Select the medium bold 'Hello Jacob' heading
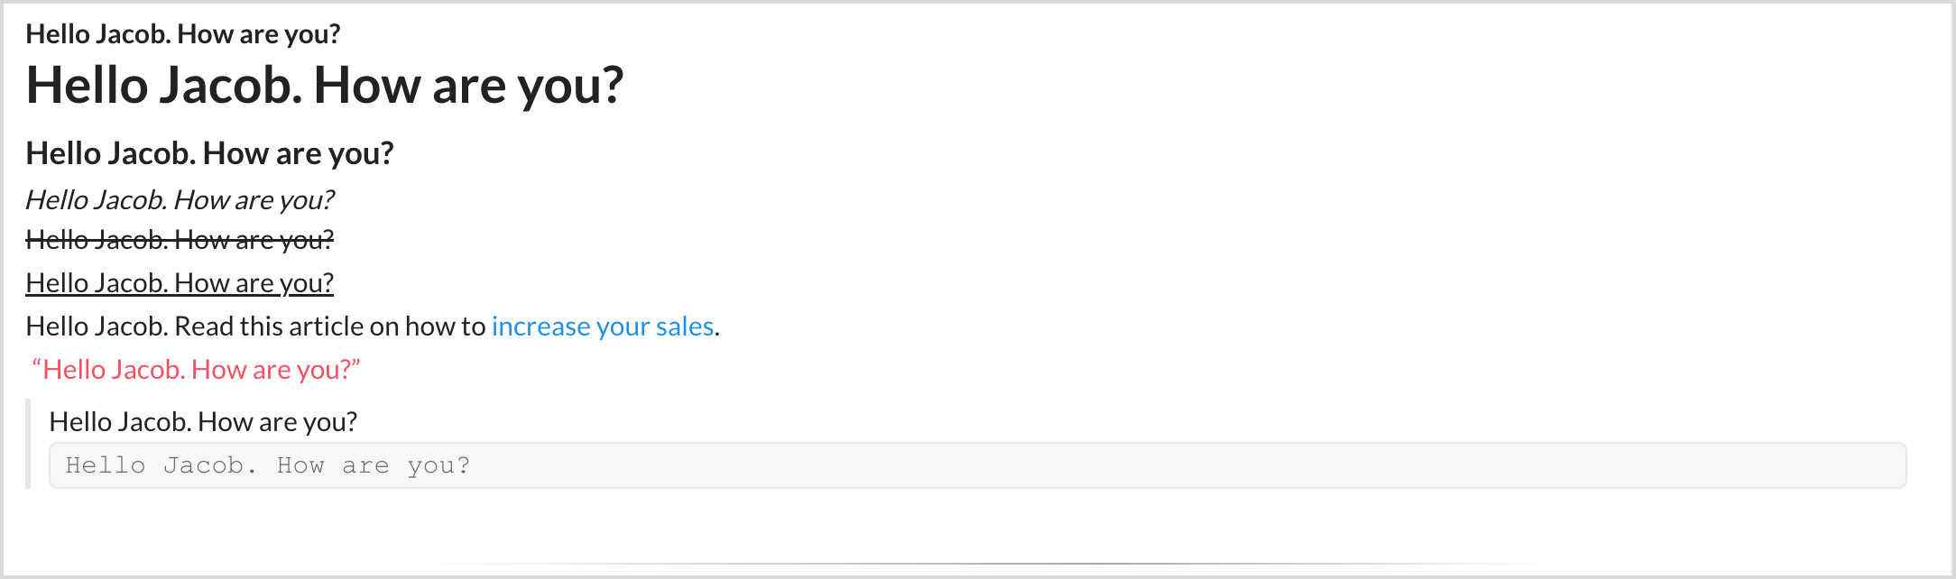 click(x=209, y=154)
